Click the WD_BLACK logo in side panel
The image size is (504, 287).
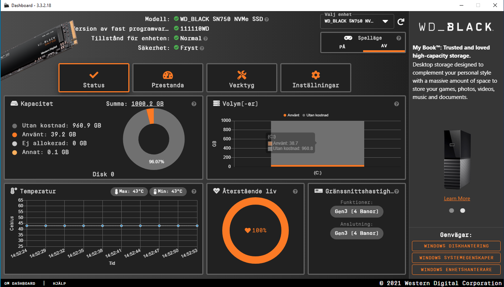pos(456,27)
